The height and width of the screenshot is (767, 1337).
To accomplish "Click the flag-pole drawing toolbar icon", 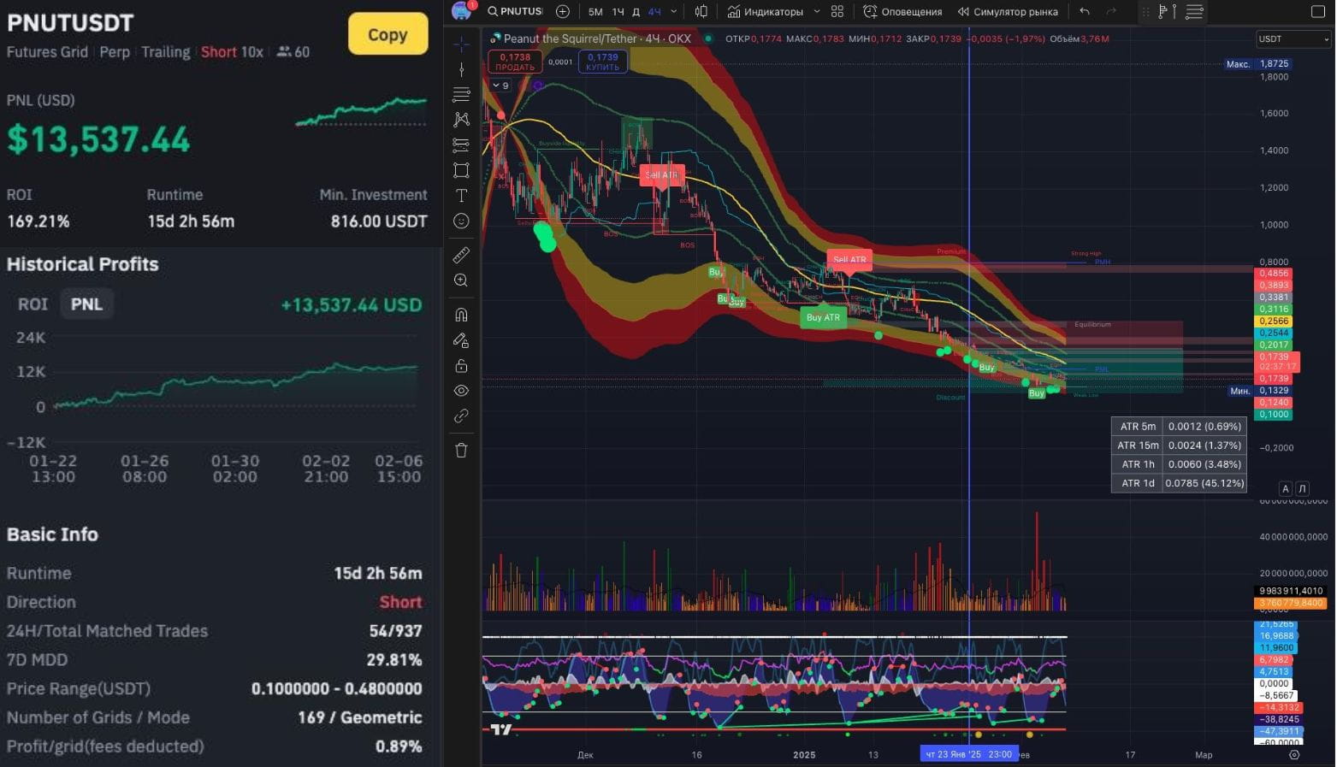I will (1167, 11).
